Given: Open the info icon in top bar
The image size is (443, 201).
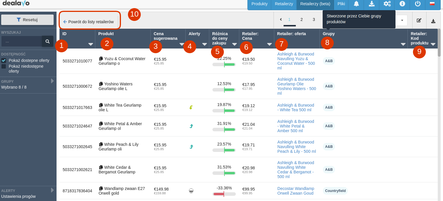Looking at the screenshot, I should coord(402,4).
